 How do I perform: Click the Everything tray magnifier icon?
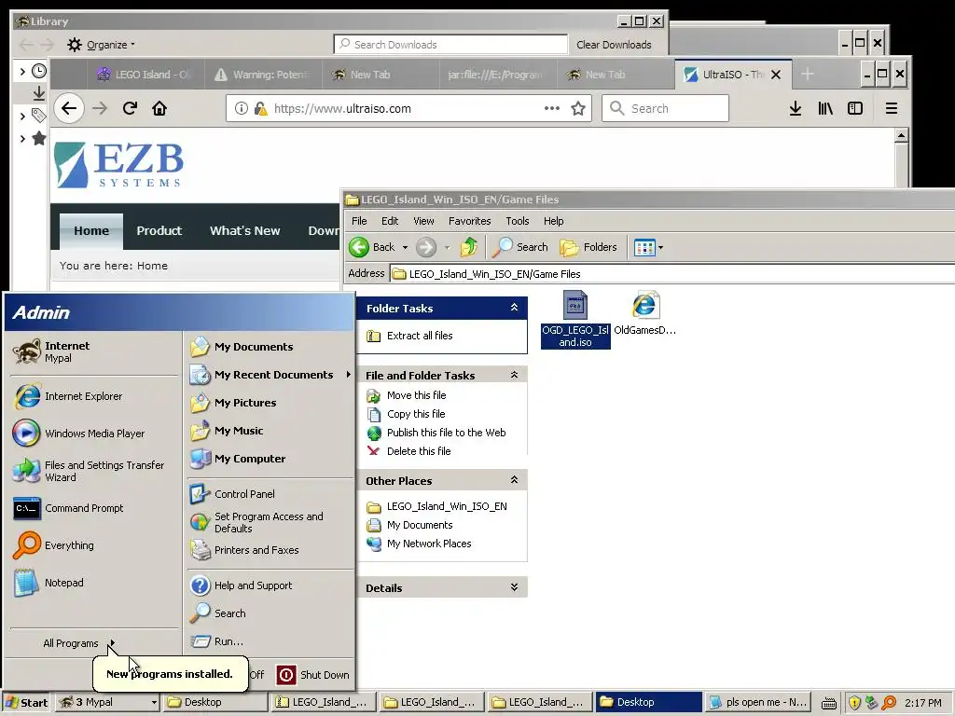tap(889, 703)
